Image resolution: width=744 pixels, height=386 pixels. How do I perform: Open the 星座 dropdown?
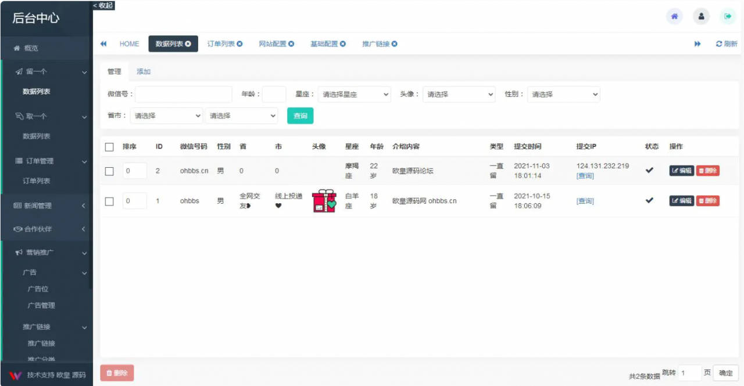point(355,94)
